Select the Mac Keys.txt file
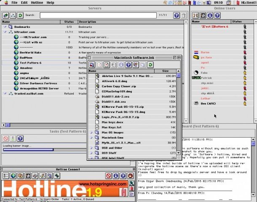257x202 pixels. pos(132,127)
